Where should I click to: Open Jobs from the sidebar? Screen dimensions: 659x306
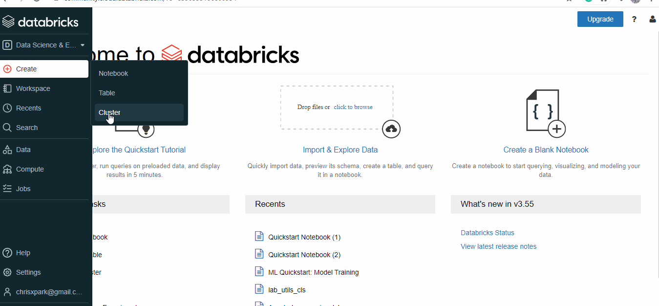[x=23, y=189]
